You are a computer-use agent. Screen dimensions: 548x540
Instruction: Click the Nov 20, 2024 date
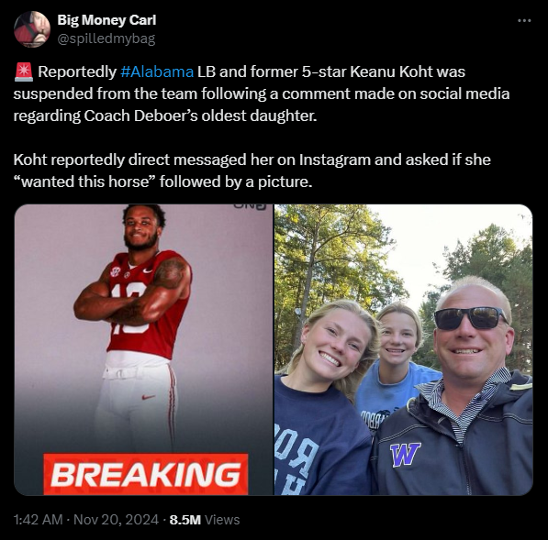coord(116,520)
